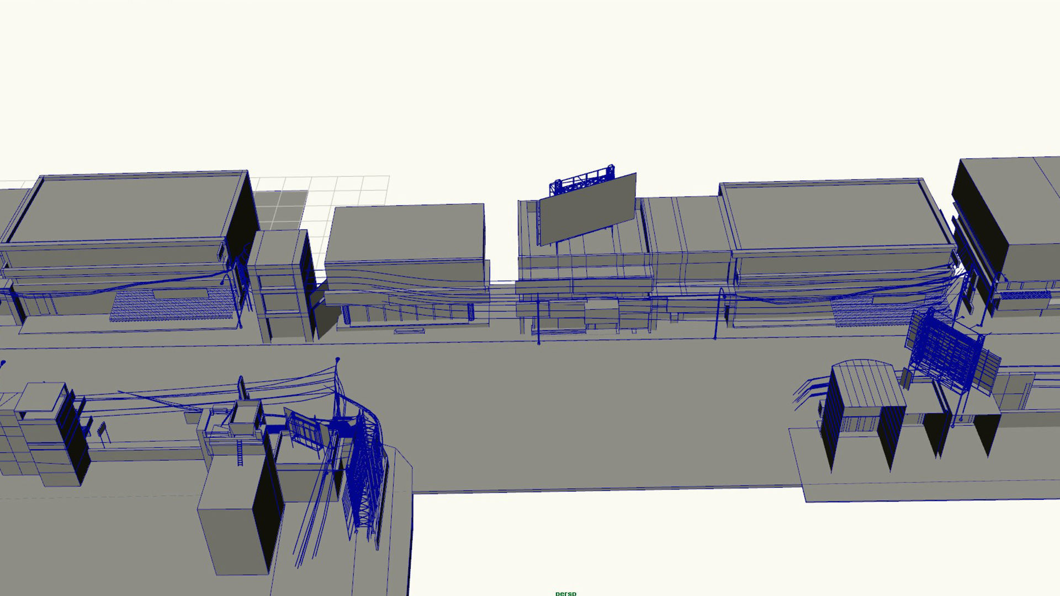Select the ladder on the lower left building
Viewport: 1060px width, 596px height.
tap(240, 454)
